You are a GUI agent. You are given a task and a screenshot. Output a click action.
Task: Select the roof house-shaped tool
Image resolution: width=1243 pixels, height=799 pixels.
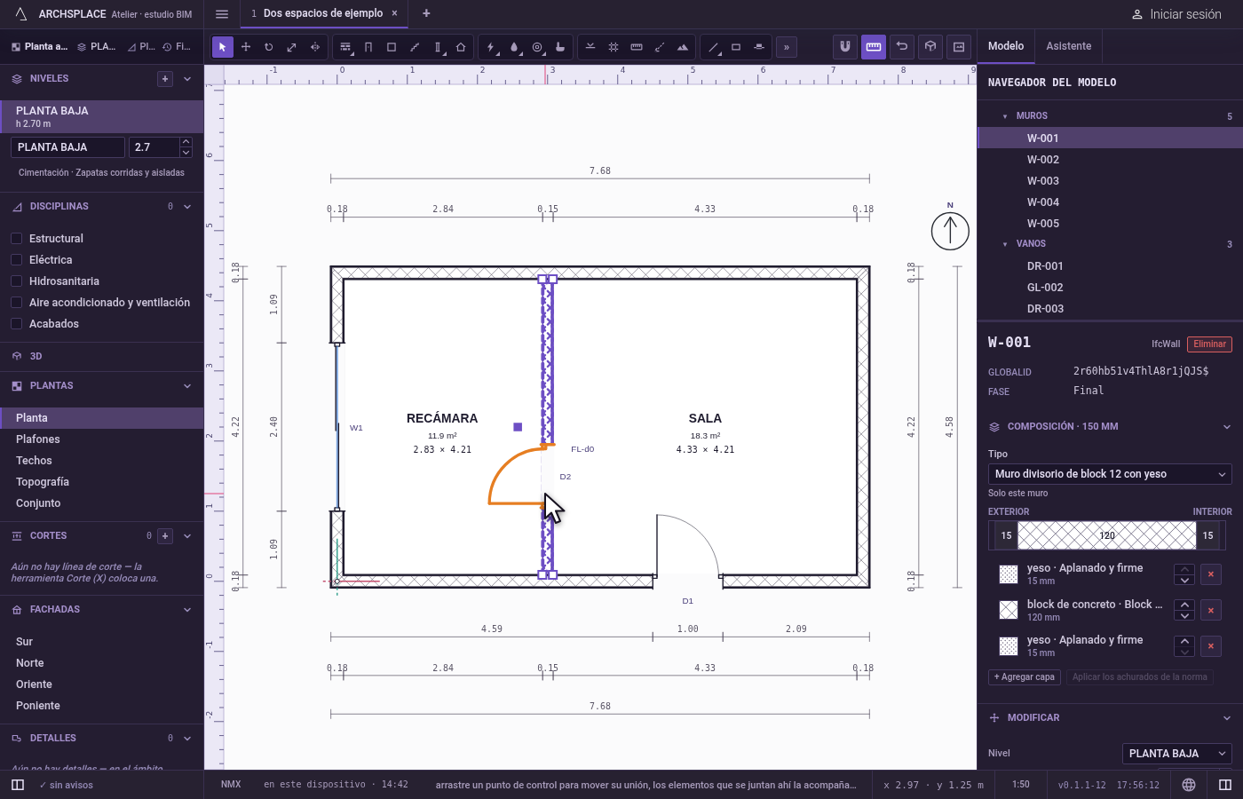tap(461, 47)
